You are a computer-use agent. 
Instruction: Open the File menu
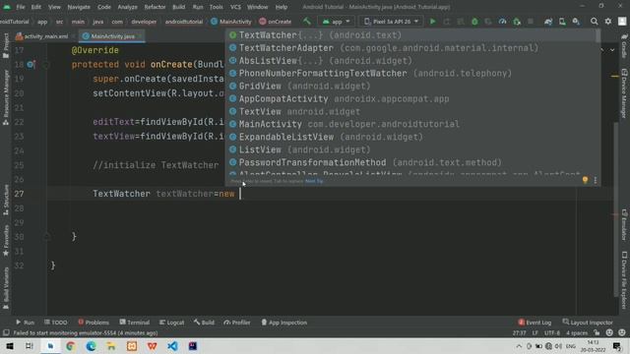point(21,7)
